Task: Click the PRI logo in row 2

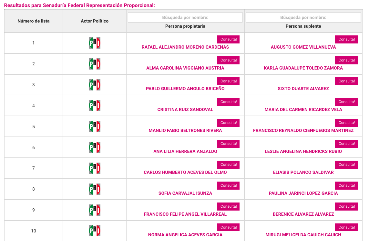Action: pyautogui.click(x=95, y=64)
